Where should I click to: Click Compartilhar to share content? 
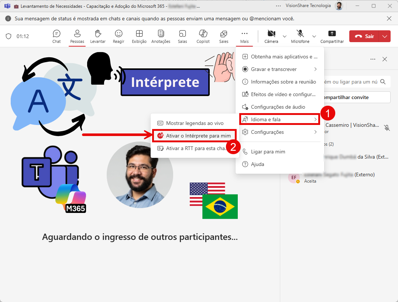pyautogui.click(x=332, y=36)
